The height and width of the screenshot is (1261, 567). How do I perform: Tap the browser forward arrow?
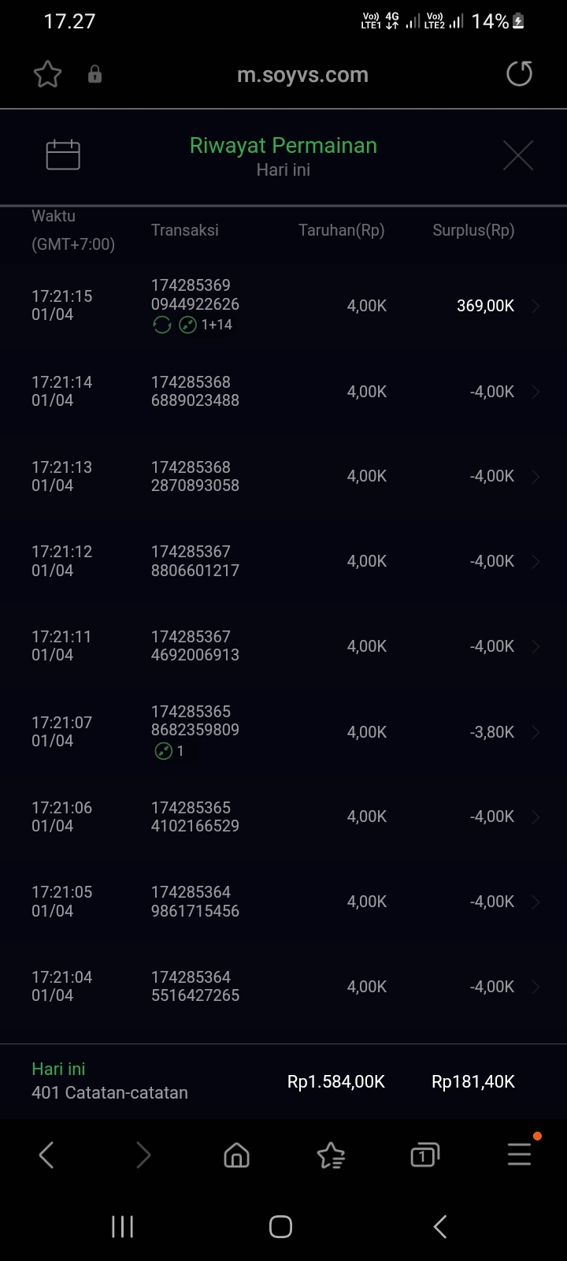pyautogui.click(x=143, y=1155)
